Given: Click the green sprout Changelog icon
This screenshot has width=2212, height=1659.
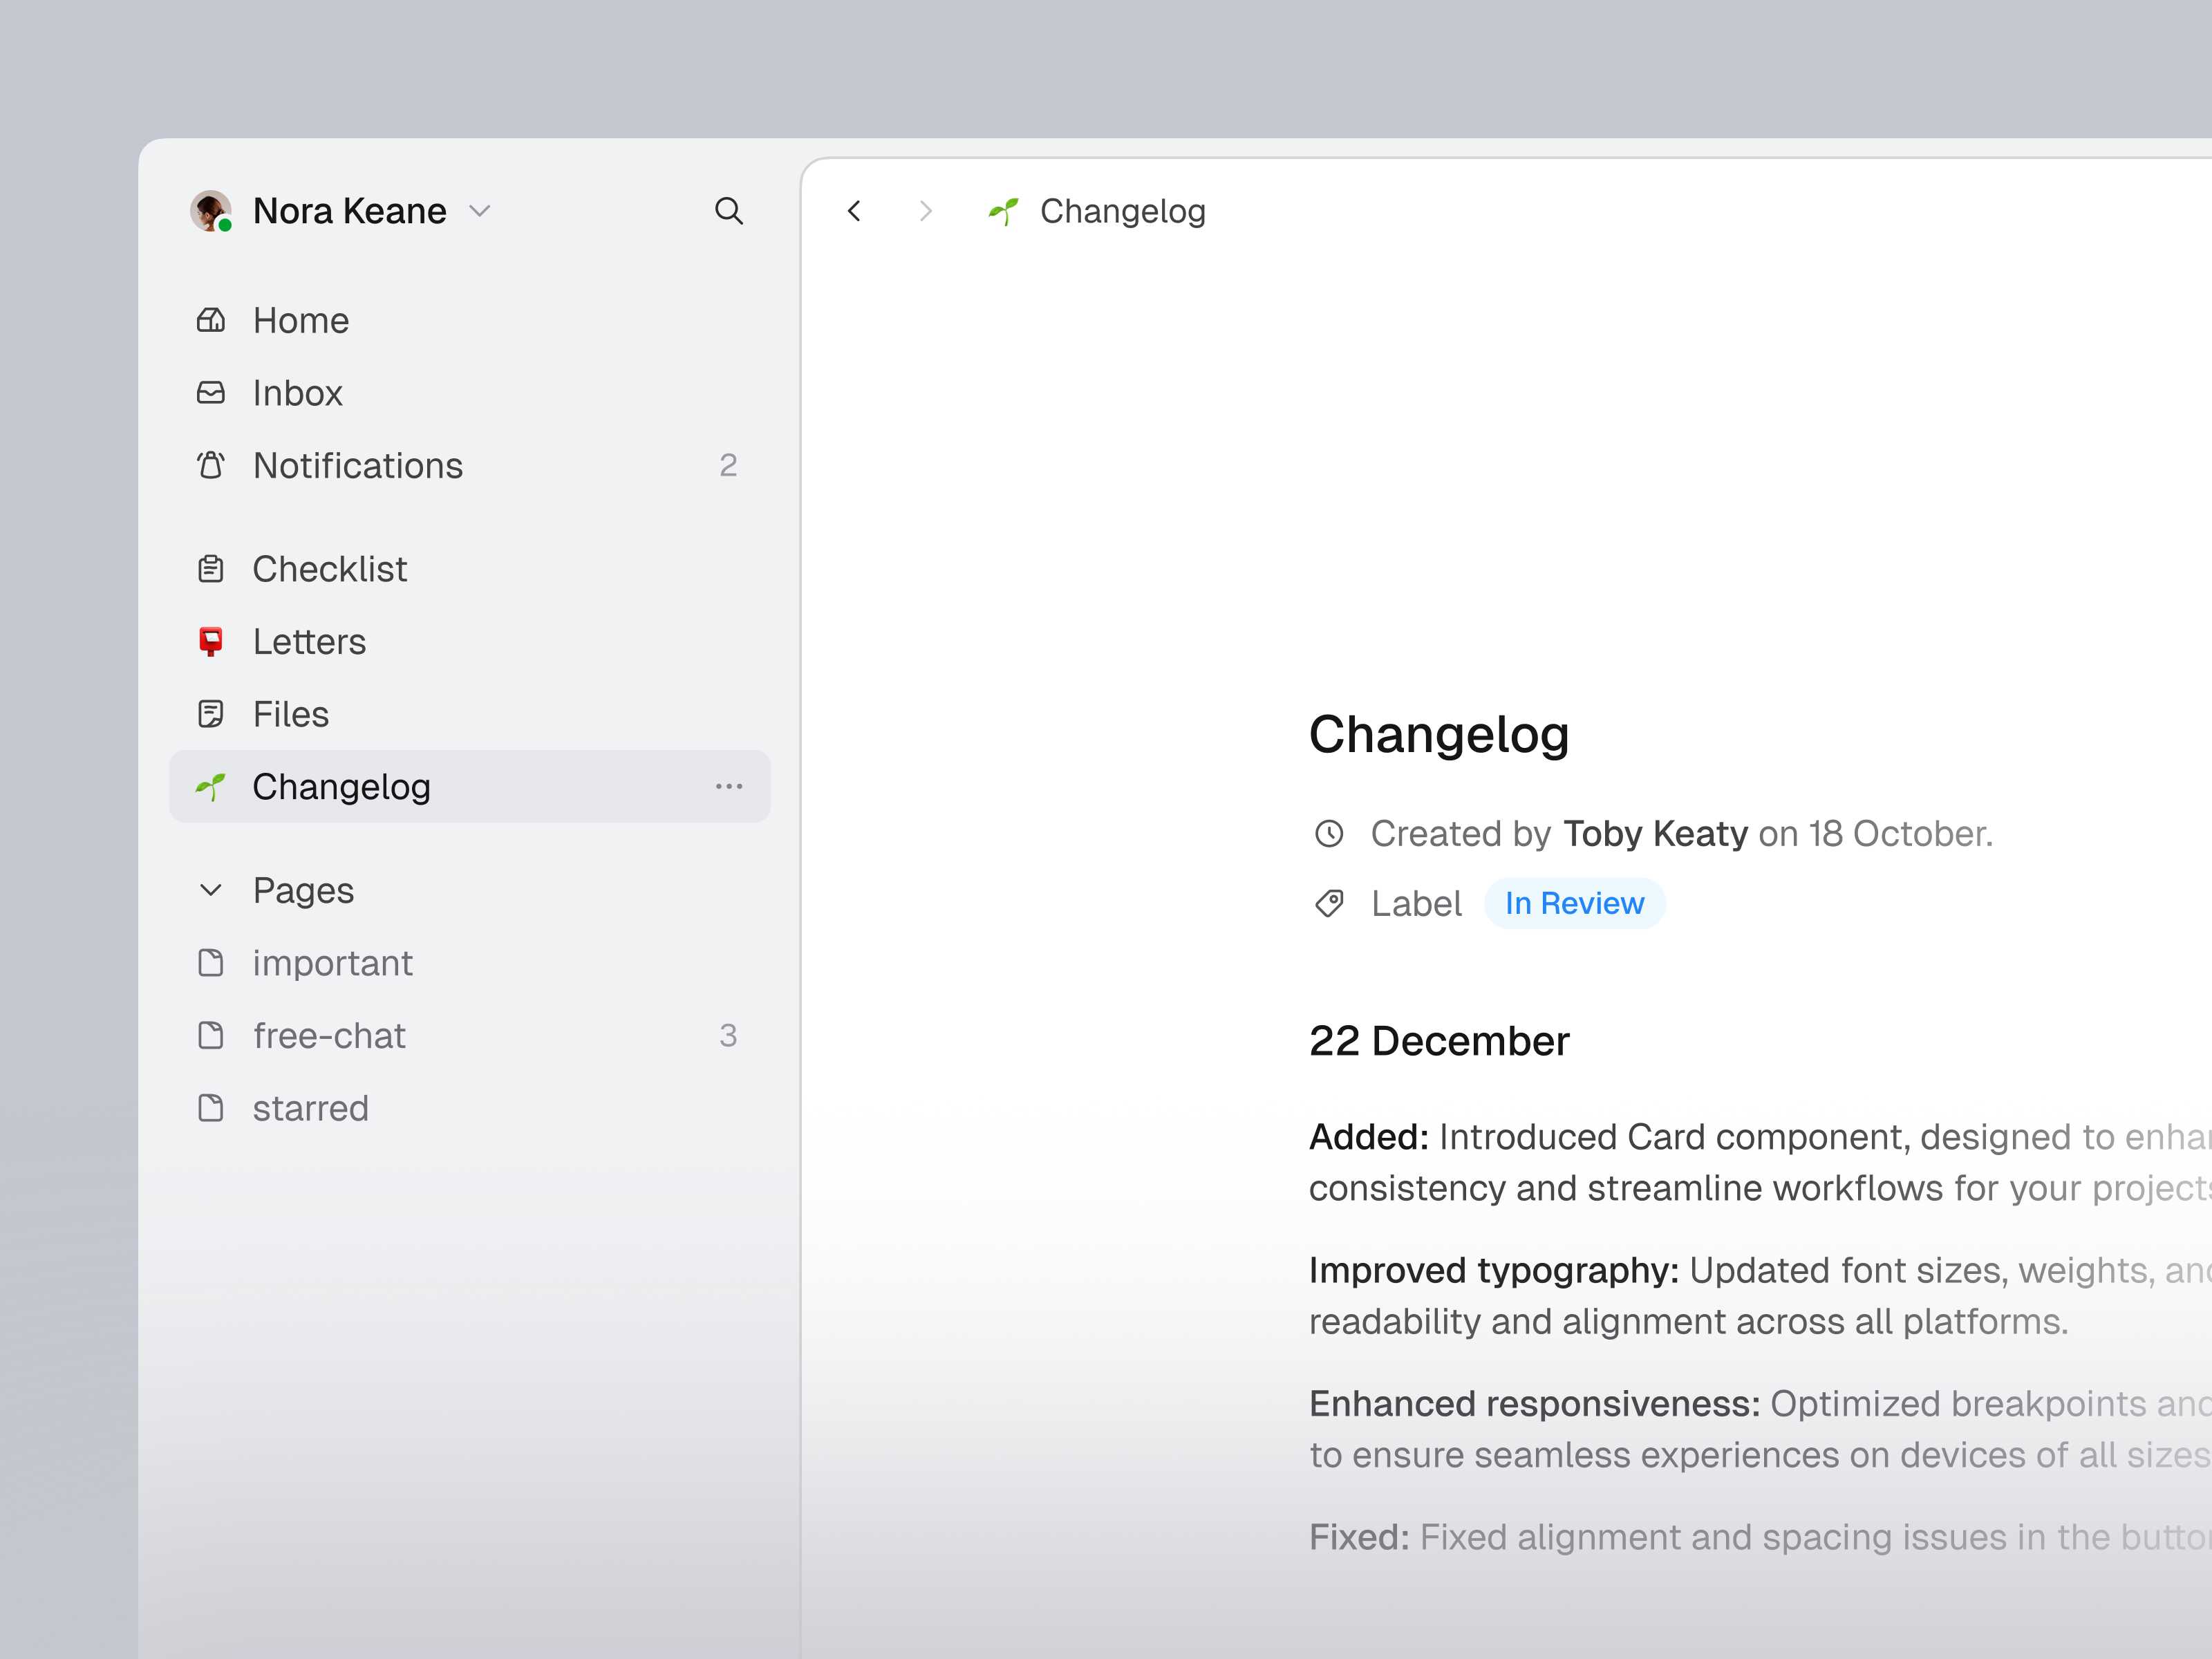Looking at the screenshot, I should [212, 786].
